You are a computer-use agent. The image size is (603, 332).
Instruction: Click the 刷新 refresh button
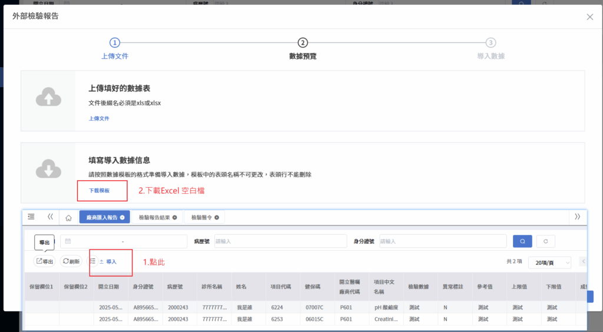pyautogui.click(x=71, y=261)
